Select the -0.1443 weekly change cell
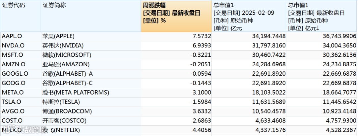 (176, 83)
